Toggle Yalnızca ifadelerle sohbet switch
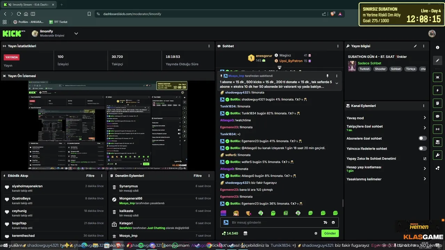 (x=423, y=148)
